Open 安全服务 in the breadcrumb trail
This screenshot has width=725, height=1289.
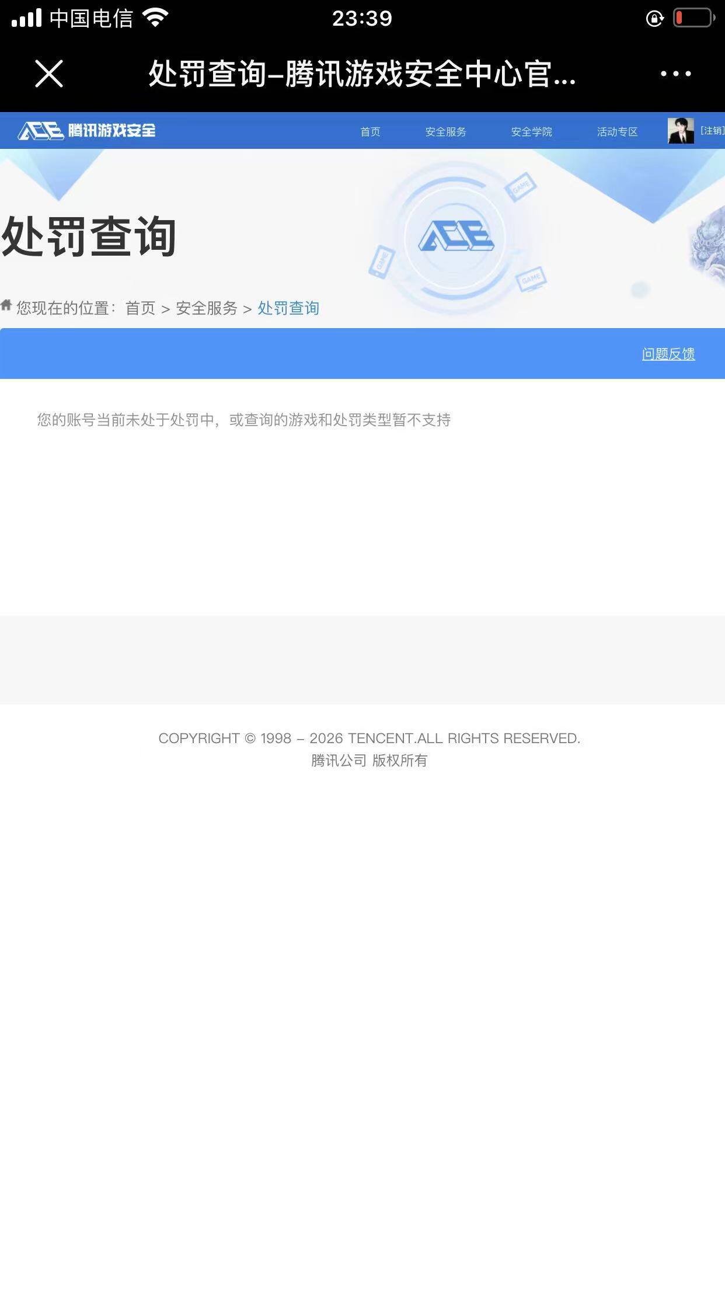tap(207, 308)
